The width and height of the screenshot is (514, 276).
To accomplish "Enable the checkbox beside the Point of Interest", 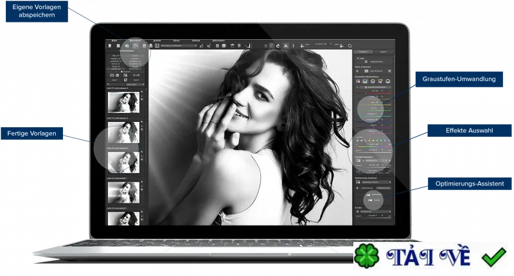I will (x=389, y=71).
